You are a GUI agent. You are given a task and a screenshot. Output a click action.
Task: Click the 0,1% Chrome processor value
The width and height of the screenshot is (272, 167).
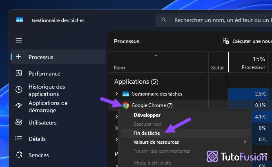coord(260,105)
